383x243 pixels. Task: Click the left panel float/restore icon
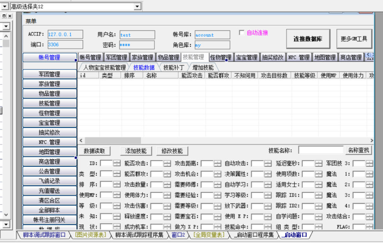(4, 16)
